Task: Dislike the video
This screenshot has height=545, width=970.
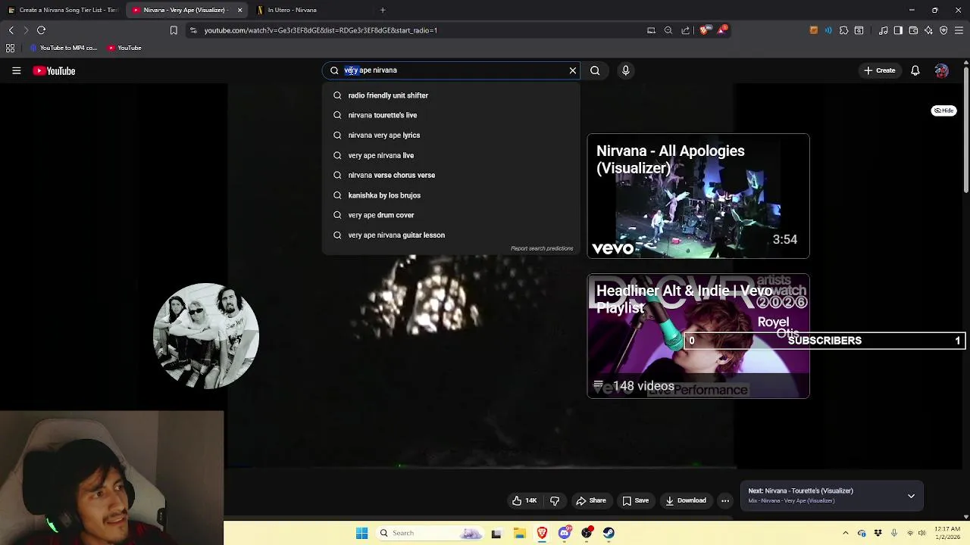Action: tap(555, 500)
